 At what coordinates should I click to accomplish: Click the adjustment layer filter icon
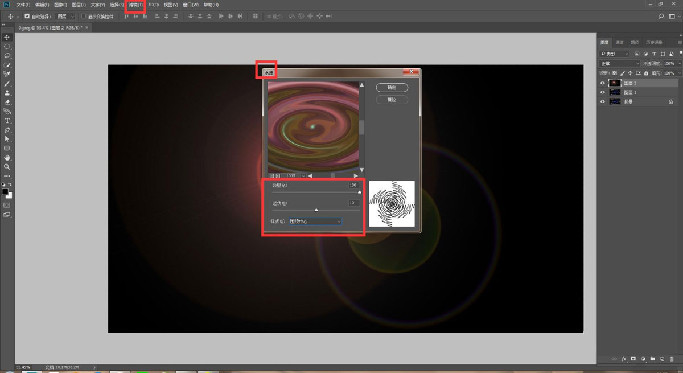pos(644,54)
